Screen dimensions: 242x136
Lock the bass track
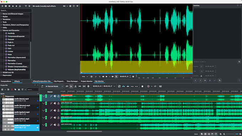click(58, 110)
